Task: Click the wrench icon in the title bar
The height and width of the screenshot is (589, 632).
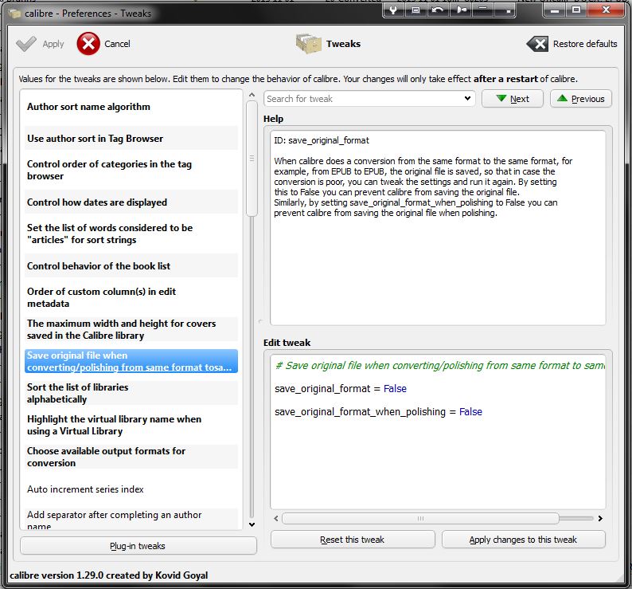Action: point(393,10)
